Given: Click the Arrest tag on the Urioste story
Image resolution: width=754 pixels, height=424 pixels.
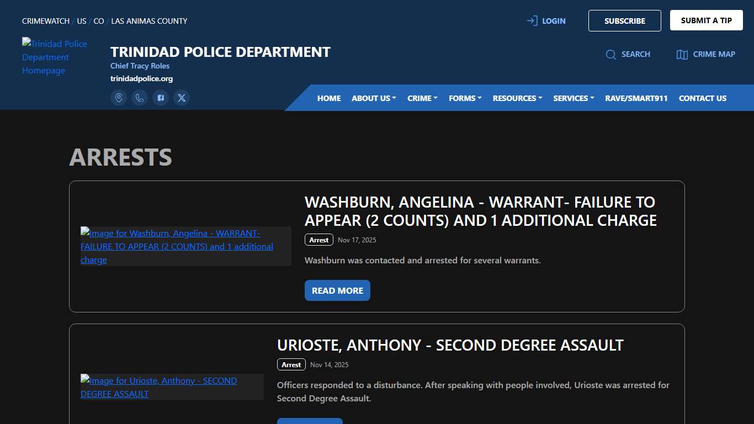Looking at the screenshot, I should click(x=291, y=364).
